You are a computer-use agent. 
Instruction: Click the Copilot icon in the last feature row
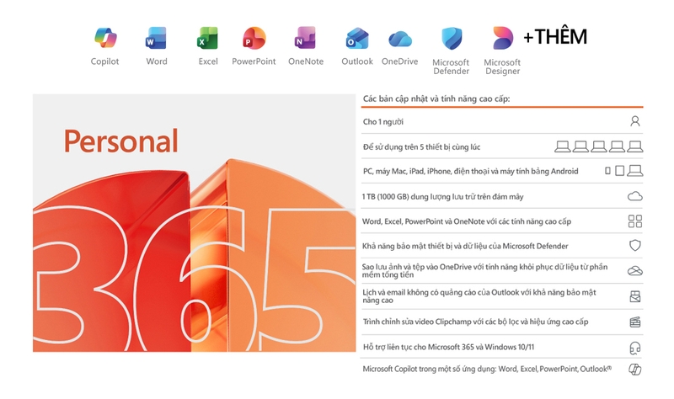(635, 369)
